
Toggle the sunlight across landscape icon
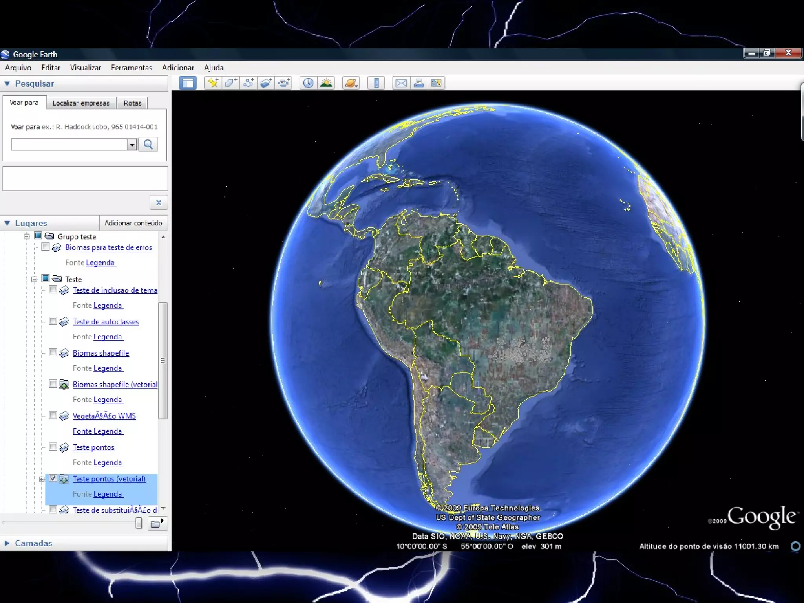pyautogui.click(x=326, y=83)
